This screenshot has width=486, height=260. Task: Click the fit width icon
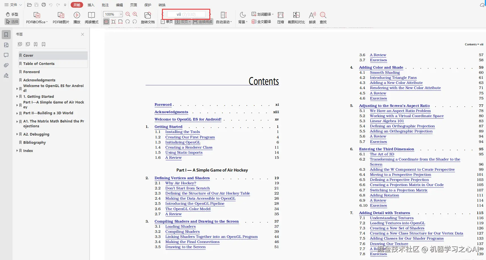[x=121, y=22]
